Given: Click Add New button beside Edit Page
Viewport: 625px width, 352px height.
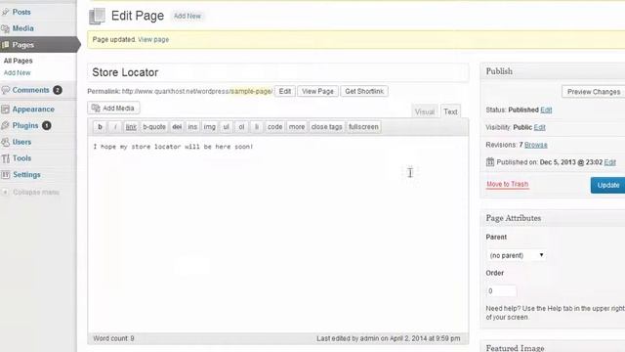Looking at the screenshot, I should 187,16.
